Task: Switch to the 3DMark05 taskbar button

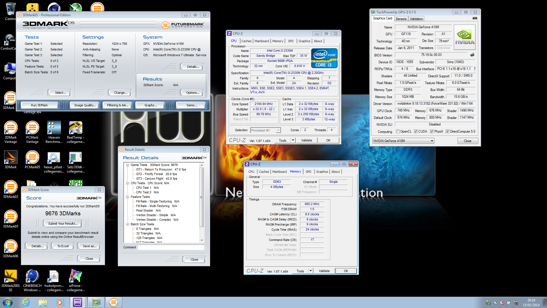Action: coord(113,302)
